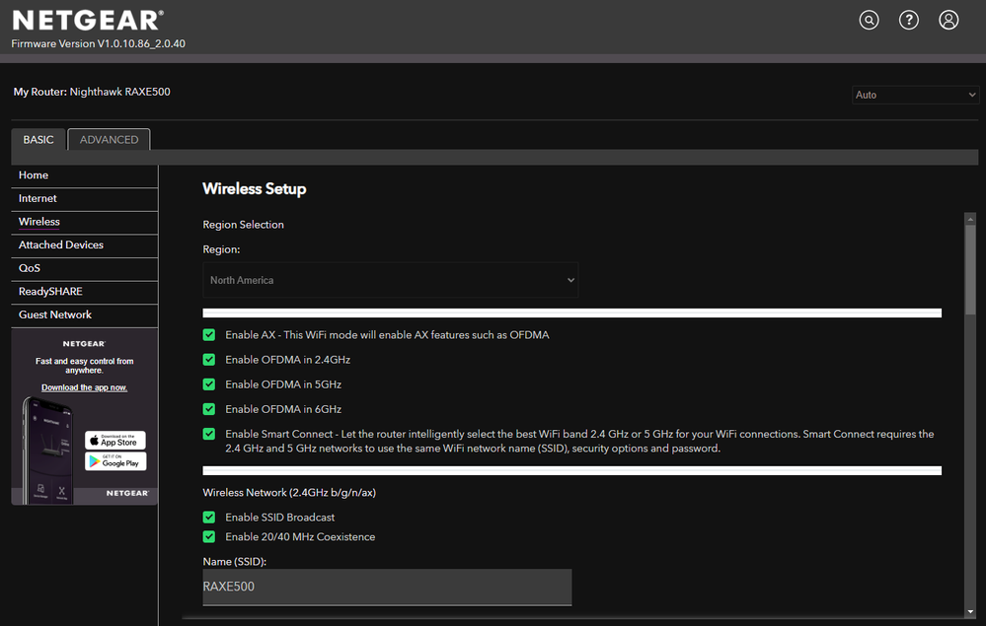This screenshot has height=626, width=986.
Task: Go to Guest Network settings
Action: [x=55, y=315]
